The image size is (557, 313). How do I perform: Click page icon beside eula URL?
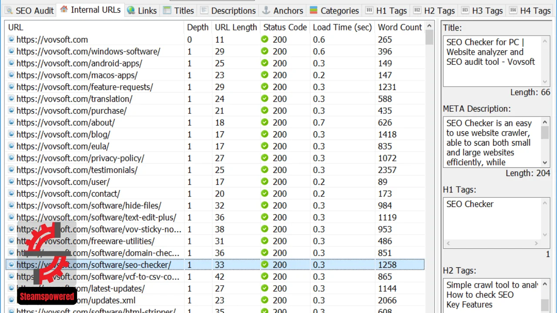(11, 146)
